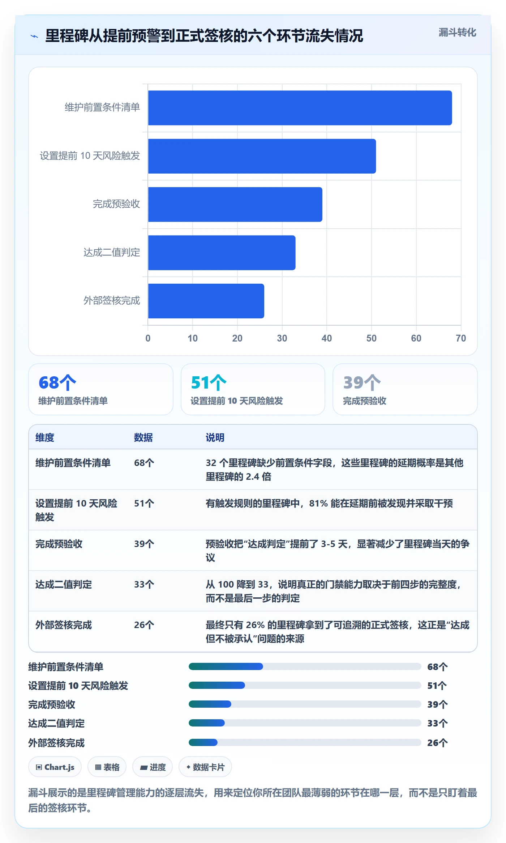Click the 51个 data card
Image resolution: width=506 pixels, height=843 pixels.
pyautogui.click(x=253, y=389)
